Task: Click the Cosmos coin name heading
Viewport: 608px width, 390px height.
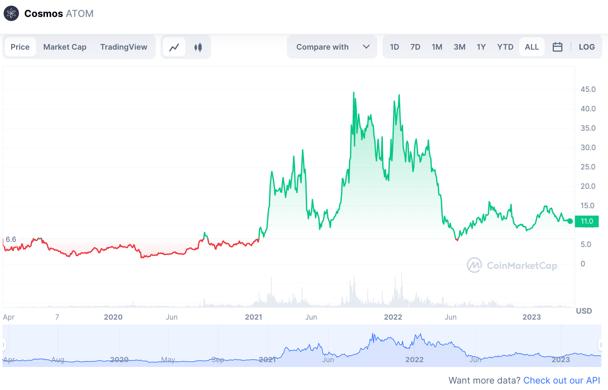Action: pyautogui.click(x=44, y=14)
